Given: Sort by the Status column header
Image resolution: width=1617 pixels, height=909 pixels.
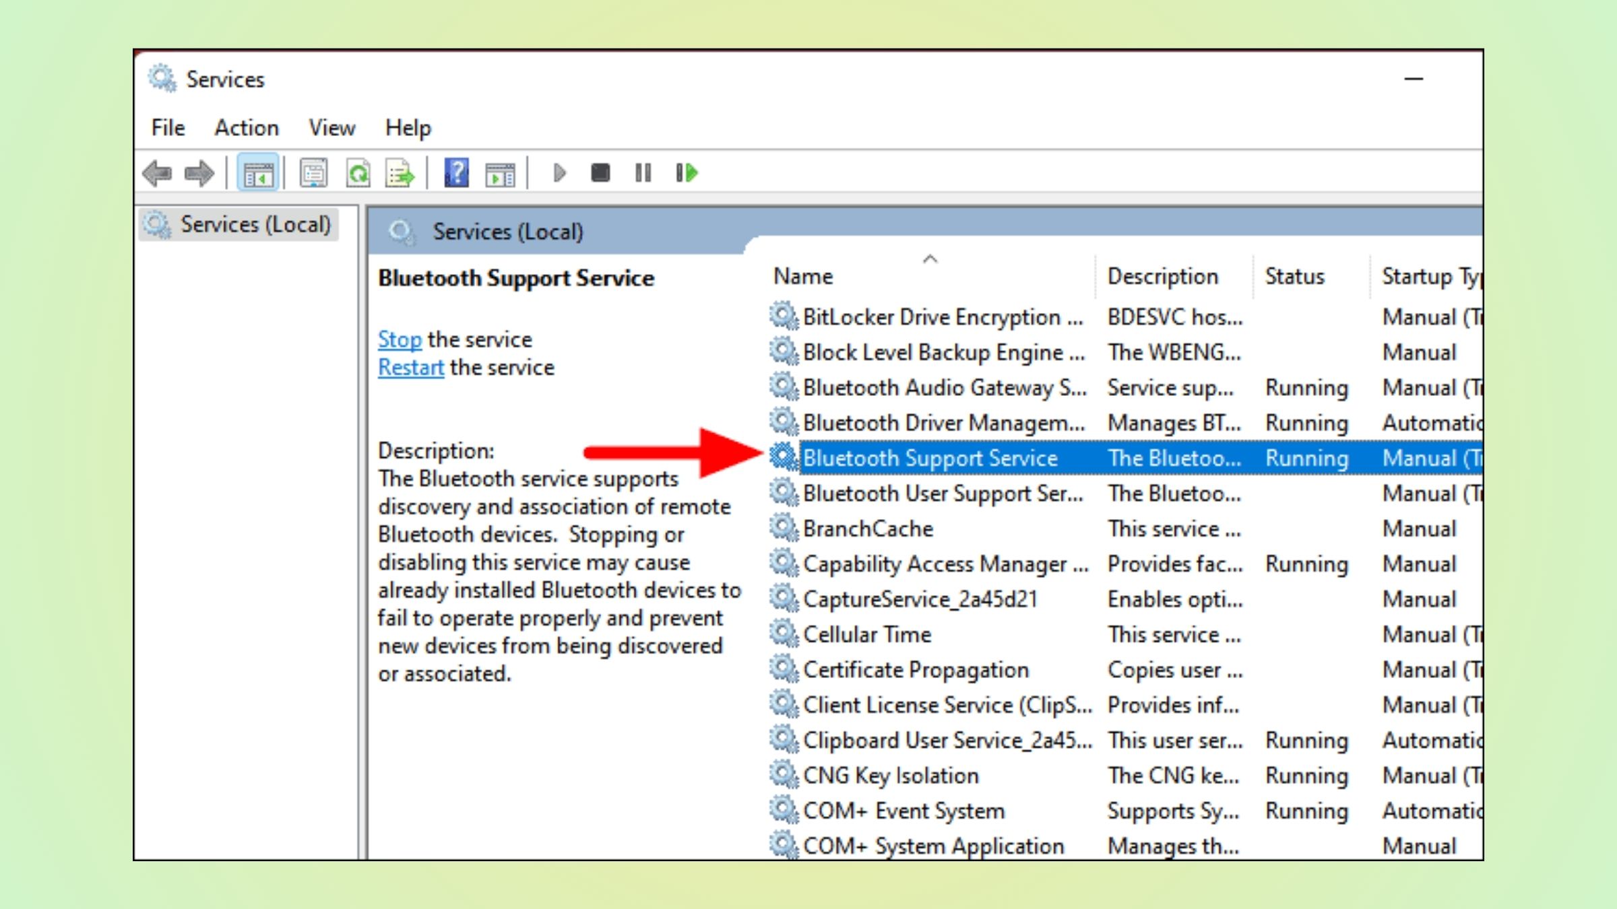Looking at the screenshot, I should [1294, 277].
